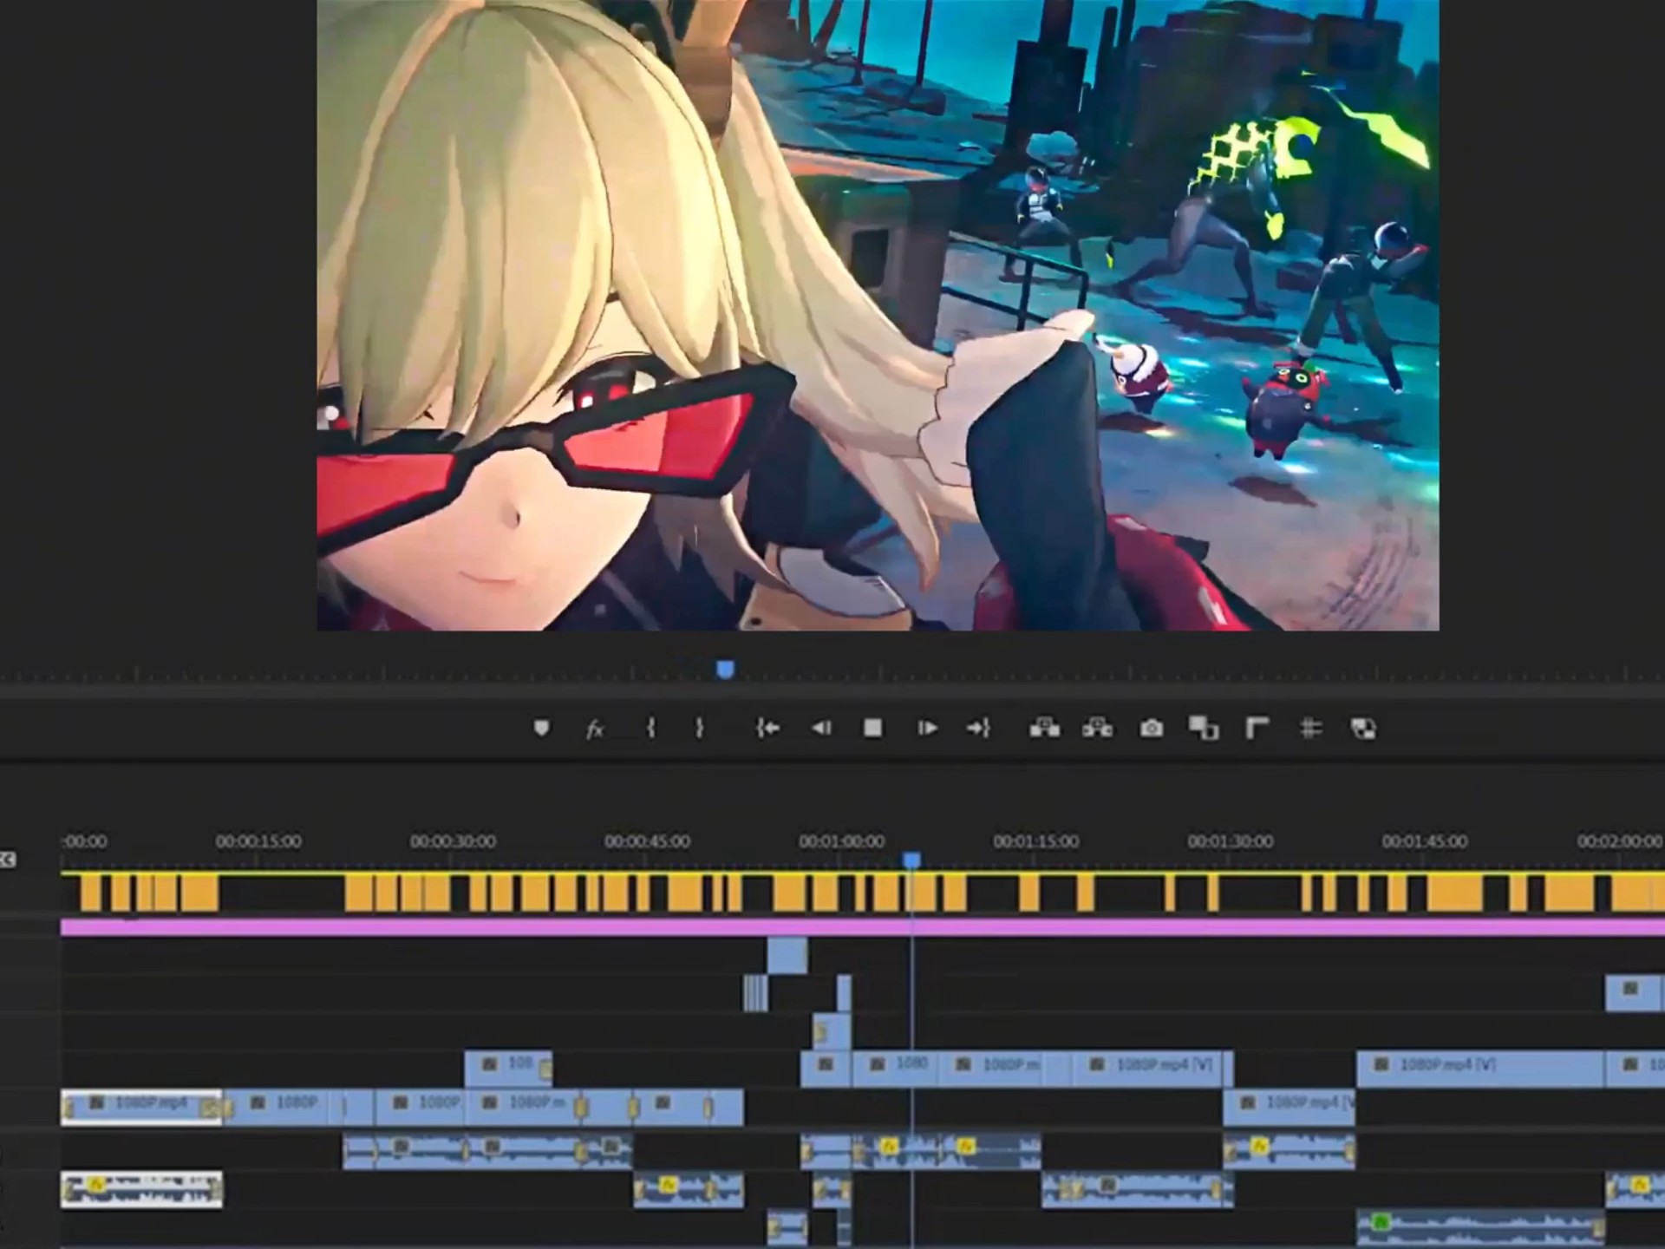Image resolution: width=1665 pixels, height=1249 pixels.
Task: Click the 00:01:00:00 ruler timestamp
Action: [x=841, y=841]
